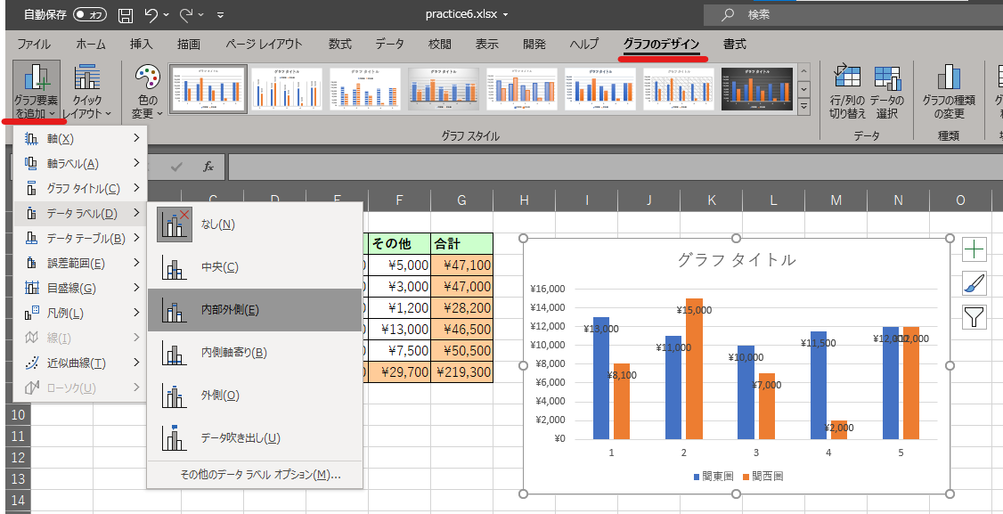Toggle the AutoSave switch
The image size is (1003, 514).
point(90,14)
